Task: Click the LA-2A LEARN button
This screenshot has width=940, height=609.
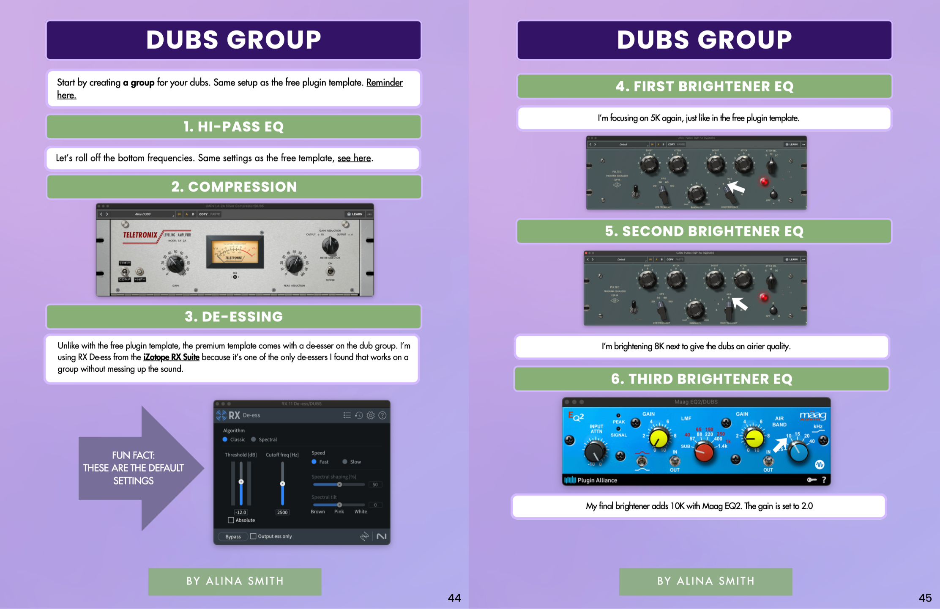Action: [355, 214]
